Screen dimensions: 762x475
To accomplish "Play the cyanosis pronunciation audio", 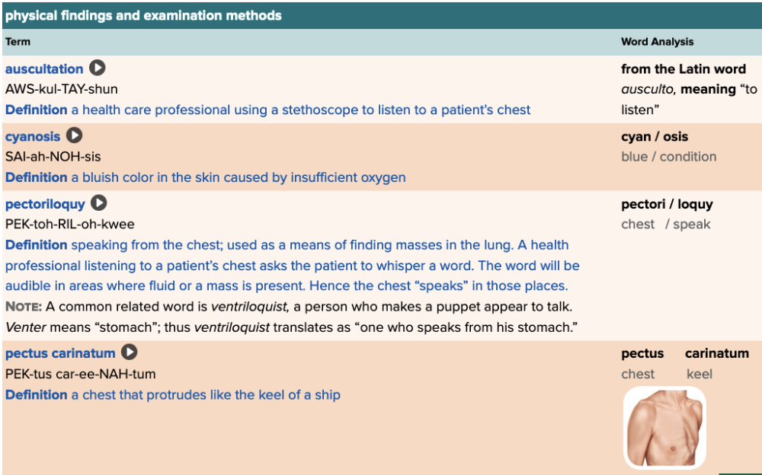I will 74,136.
